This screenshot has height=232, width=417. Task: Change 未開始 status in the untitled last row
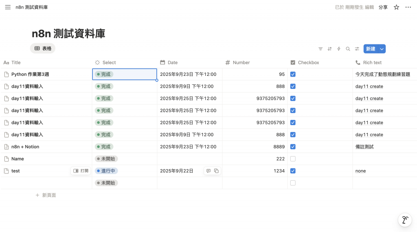click(x=106, y=183)
